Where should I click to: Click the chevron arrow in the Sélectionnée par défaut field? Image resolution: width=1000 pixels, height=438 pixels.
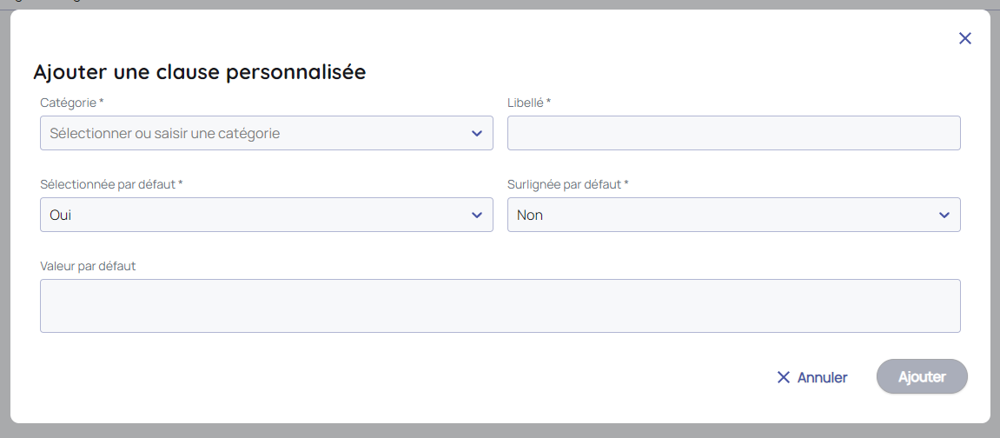[476, 215]
